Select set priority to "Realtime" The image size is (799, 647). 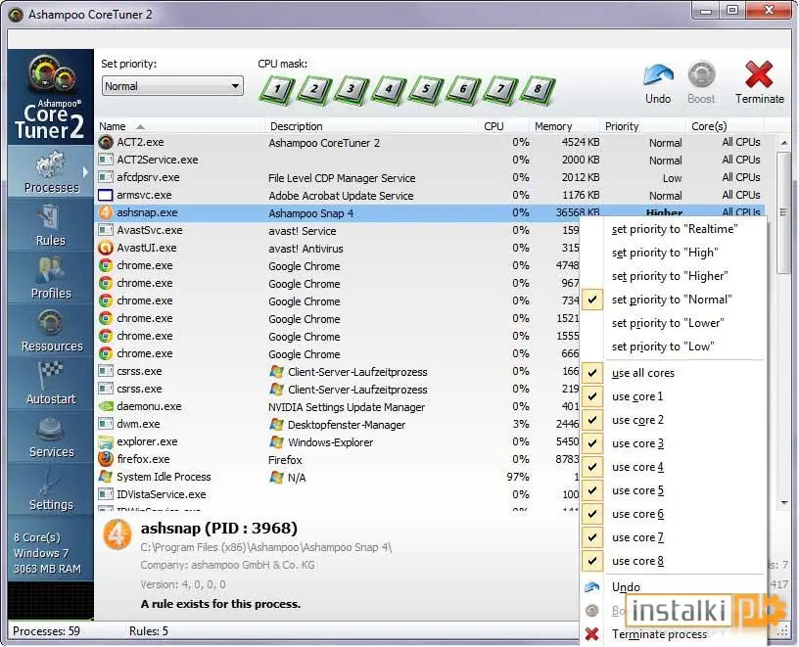point(674,229)
